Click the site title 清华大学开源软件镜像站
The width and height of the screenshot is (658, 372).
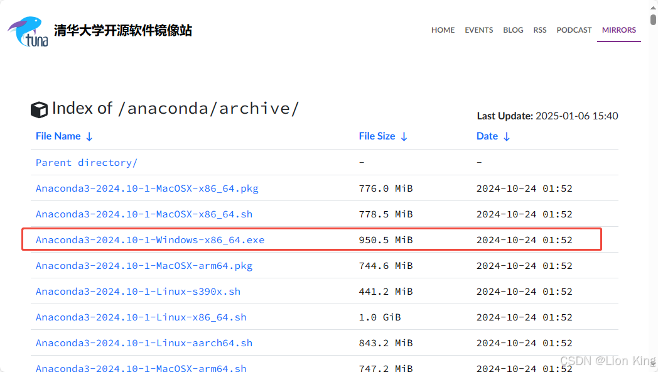[x=123, y=30]
